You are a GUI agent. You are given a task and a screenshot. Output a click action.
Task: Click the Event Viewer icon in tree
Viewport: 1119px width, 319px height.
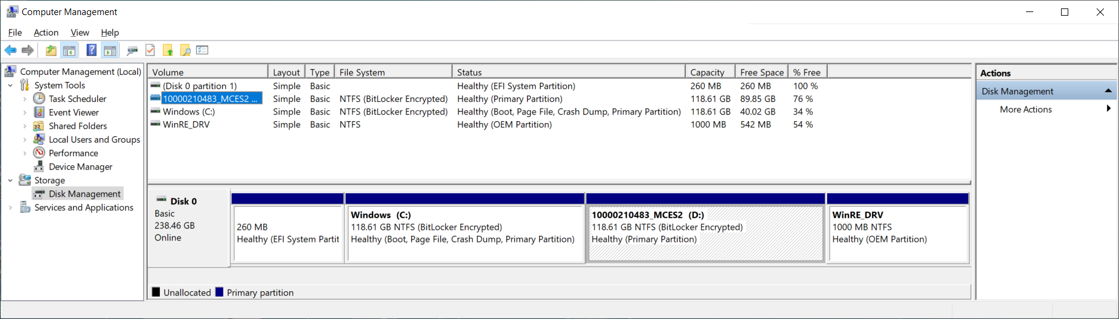tap(39, 112)
